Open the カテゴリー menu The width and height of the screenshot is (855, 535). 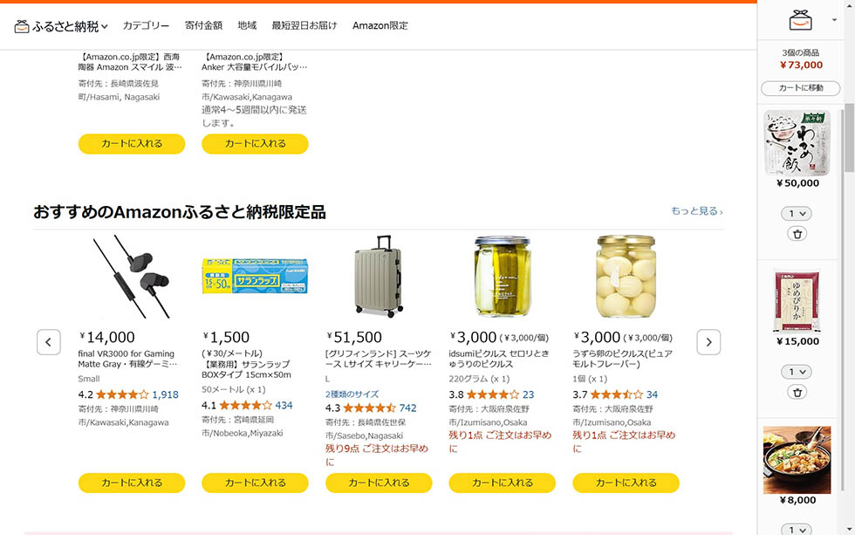click(145, 25)
